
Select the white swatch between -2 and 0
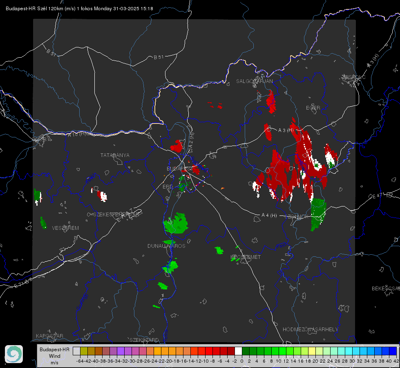(x=238, y=351)
